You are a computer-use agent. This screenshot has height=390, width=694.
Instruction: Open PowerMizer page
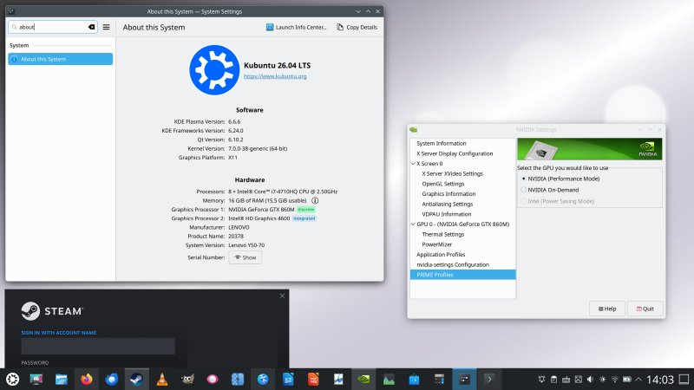tap(437, 244)
